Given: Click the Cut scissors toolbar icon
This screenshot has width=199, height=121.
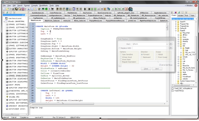Looking at the screenshot, I should tap(28, 9).
